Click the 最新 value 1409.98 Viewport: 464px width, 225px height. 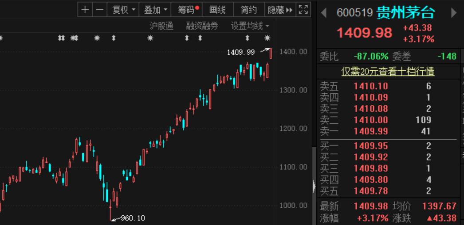[x=371, y=206]
